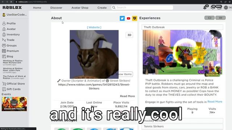Open the YouTube social link icon
This screenshot has width=232, height=130.
pyautogui.click(x=128, y=18)
